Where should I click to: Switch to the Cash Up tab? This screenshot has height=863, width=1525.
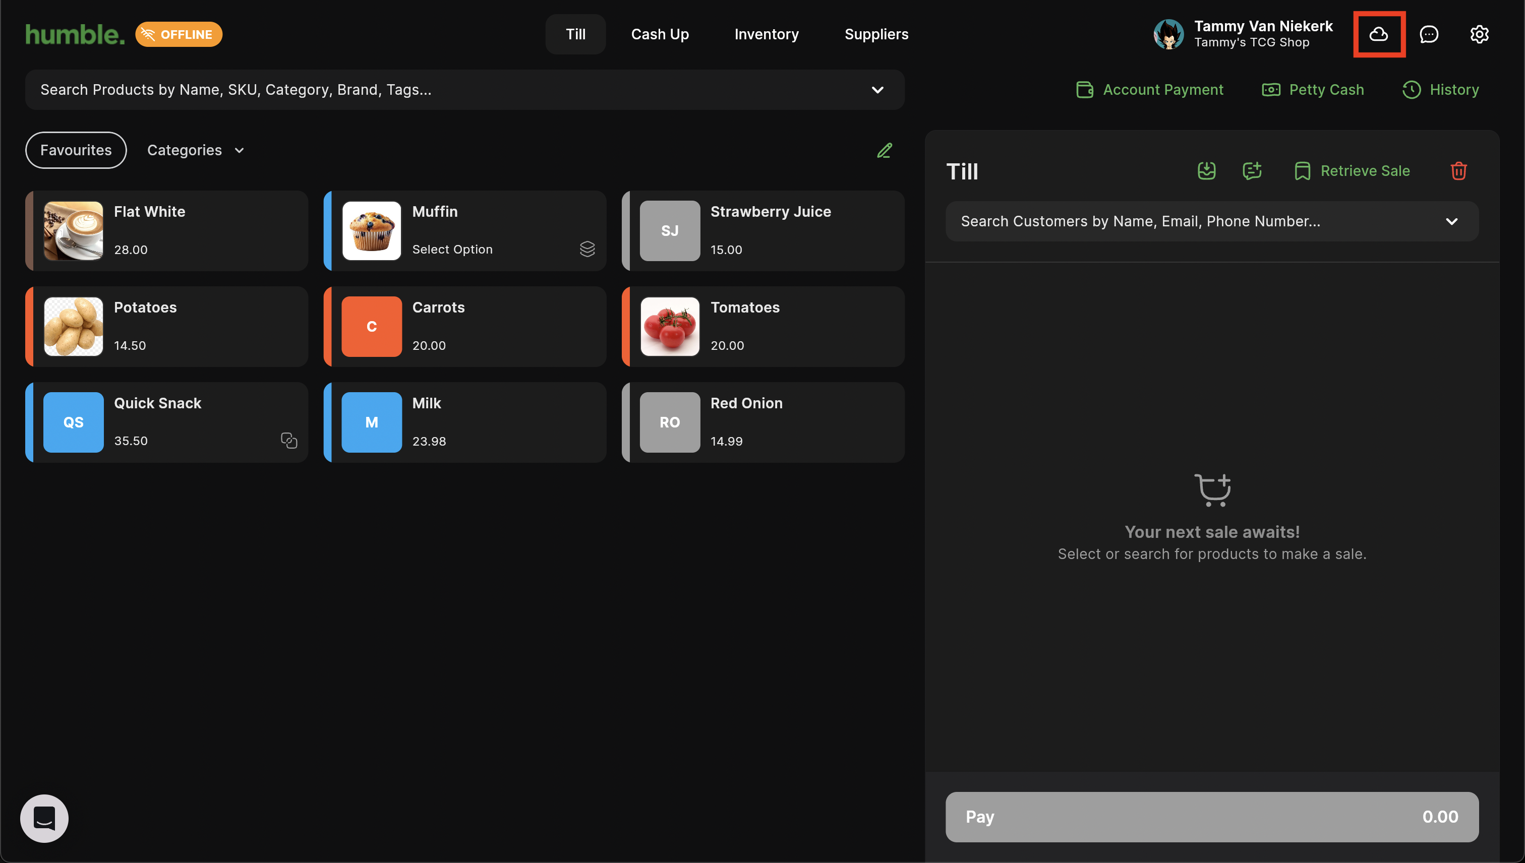coord(659,34)
